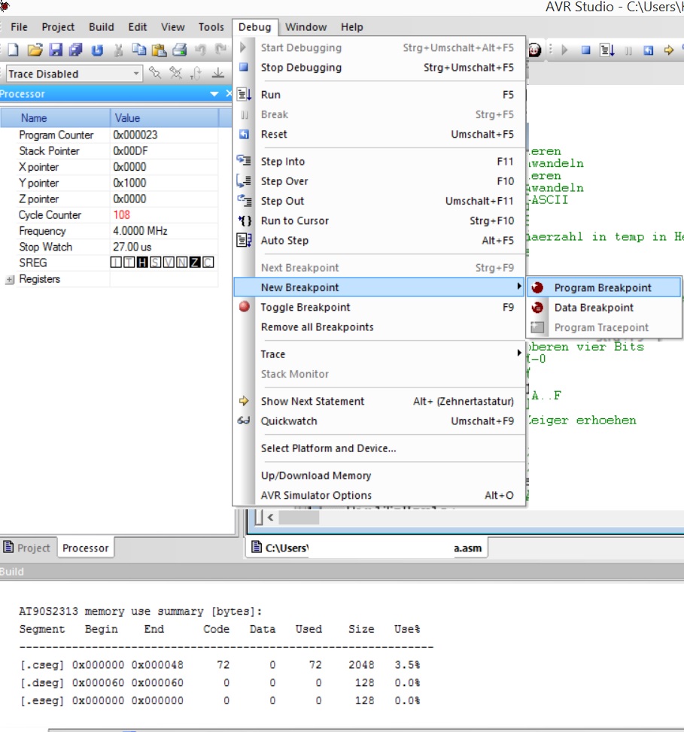The image size is (684, 732).
Task: Toggle the N flag in SREG
Action: click(x=181, y=263)
